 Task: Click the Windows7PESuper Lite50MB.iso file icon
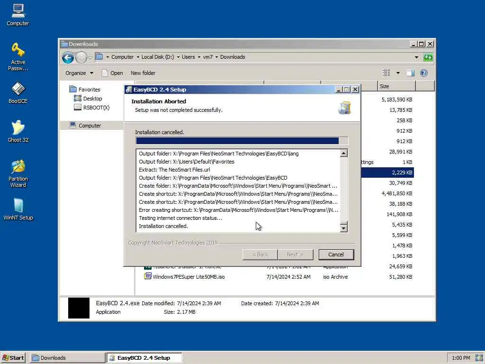[x=148, y=276]
